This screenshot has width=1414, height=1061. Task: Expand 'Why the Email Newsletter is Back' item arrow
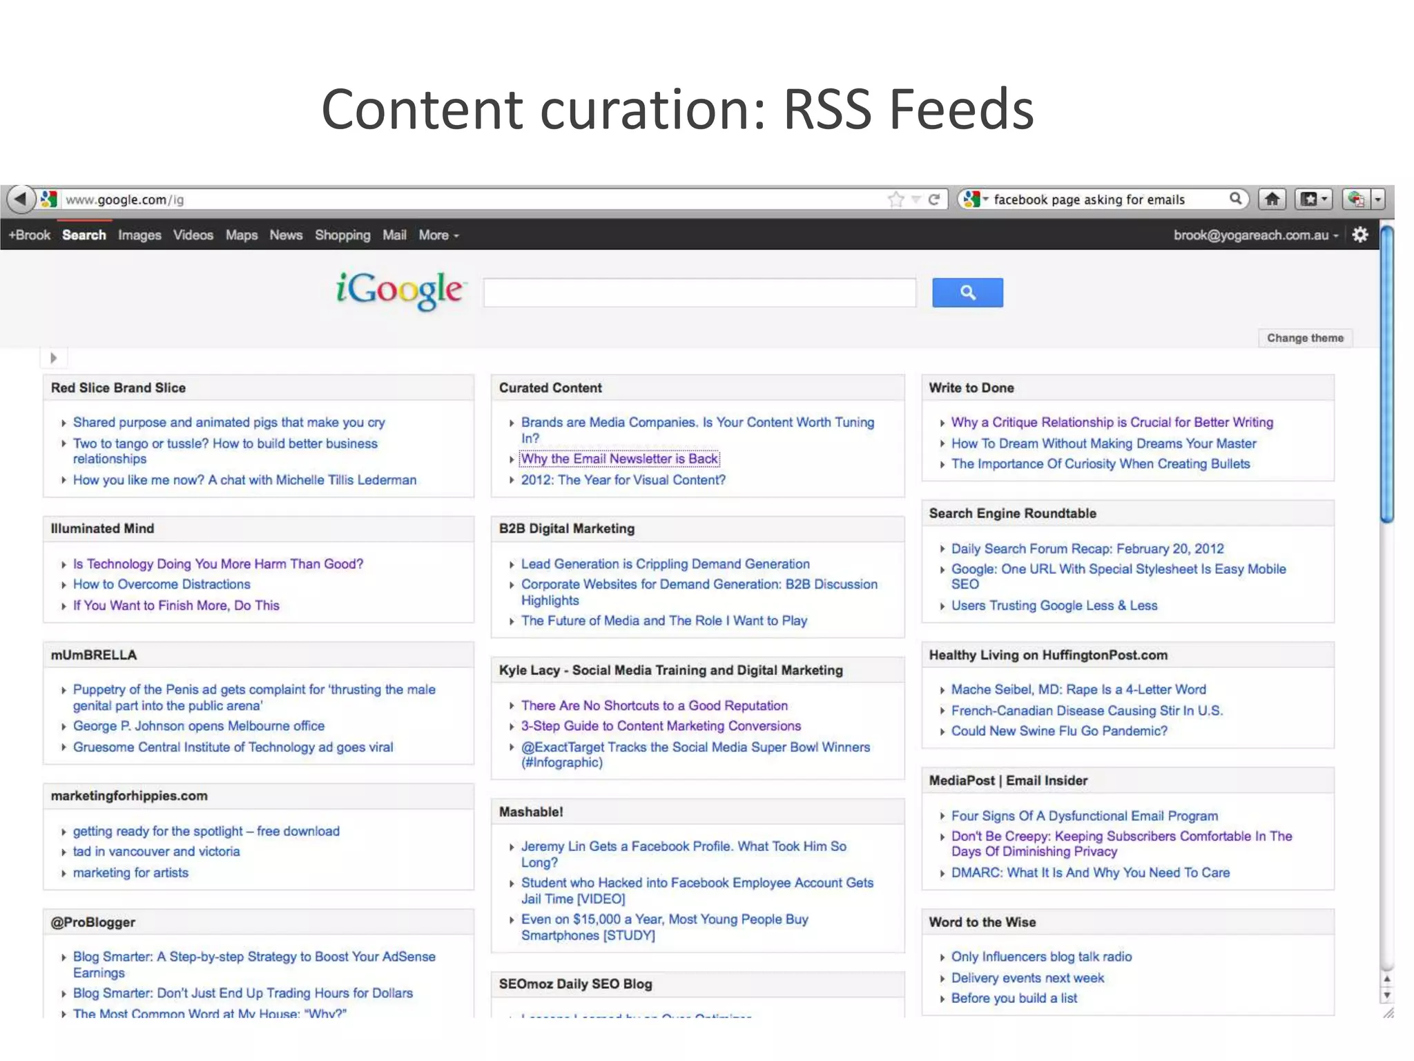tap(512, 459)
